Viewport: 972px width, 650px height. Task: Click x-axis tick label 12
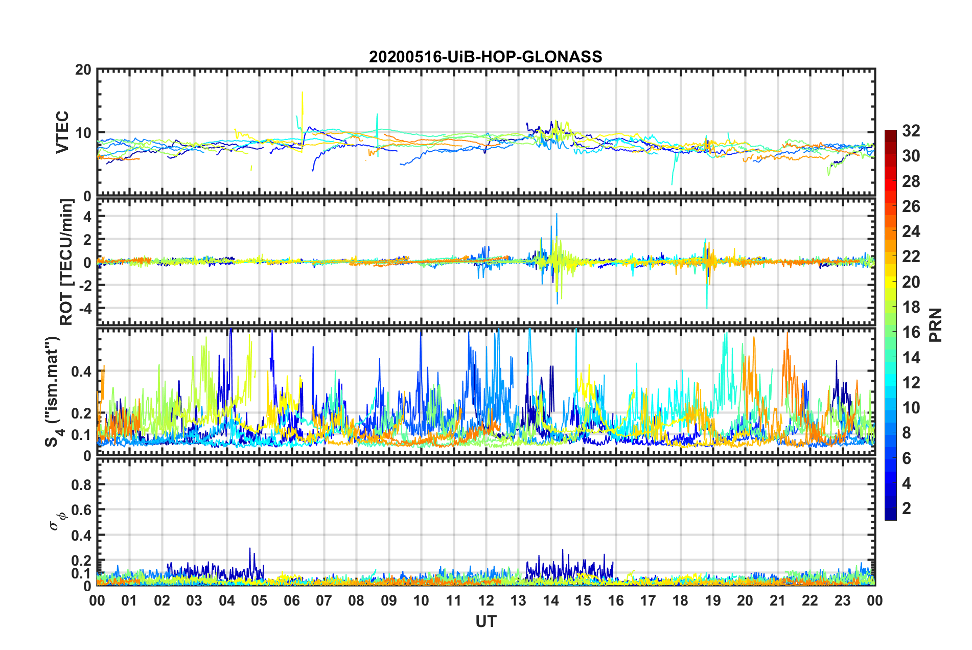pos(486,600)
